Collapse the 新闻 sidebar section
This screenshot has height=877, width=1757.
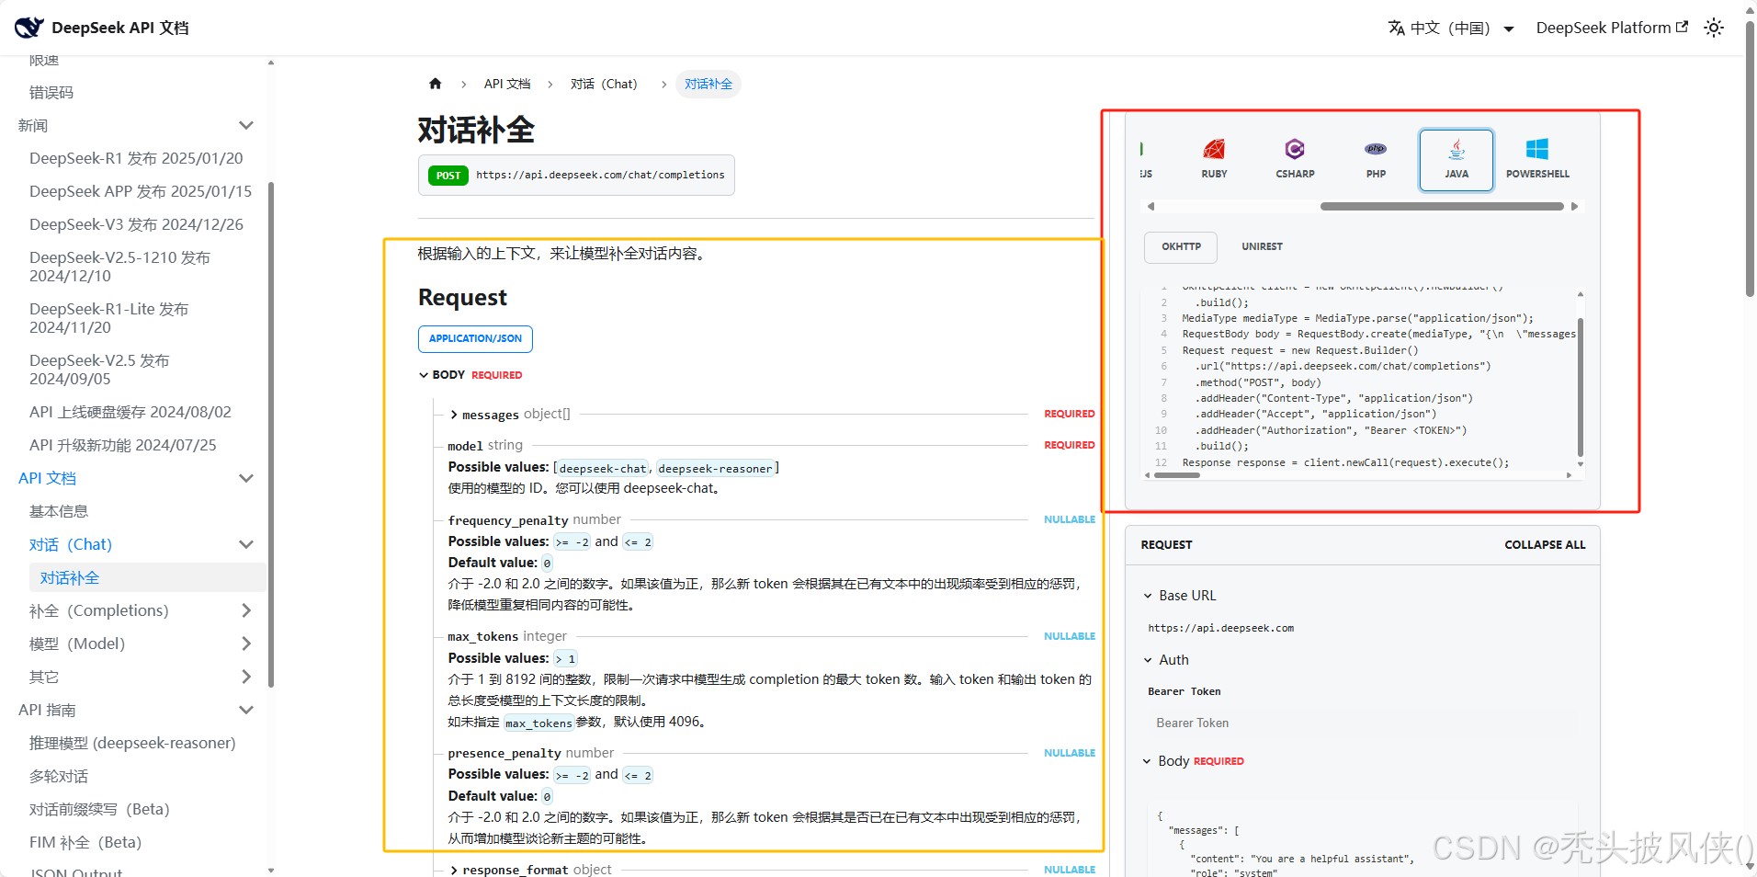pyautogui.click(x=245, y=125)
